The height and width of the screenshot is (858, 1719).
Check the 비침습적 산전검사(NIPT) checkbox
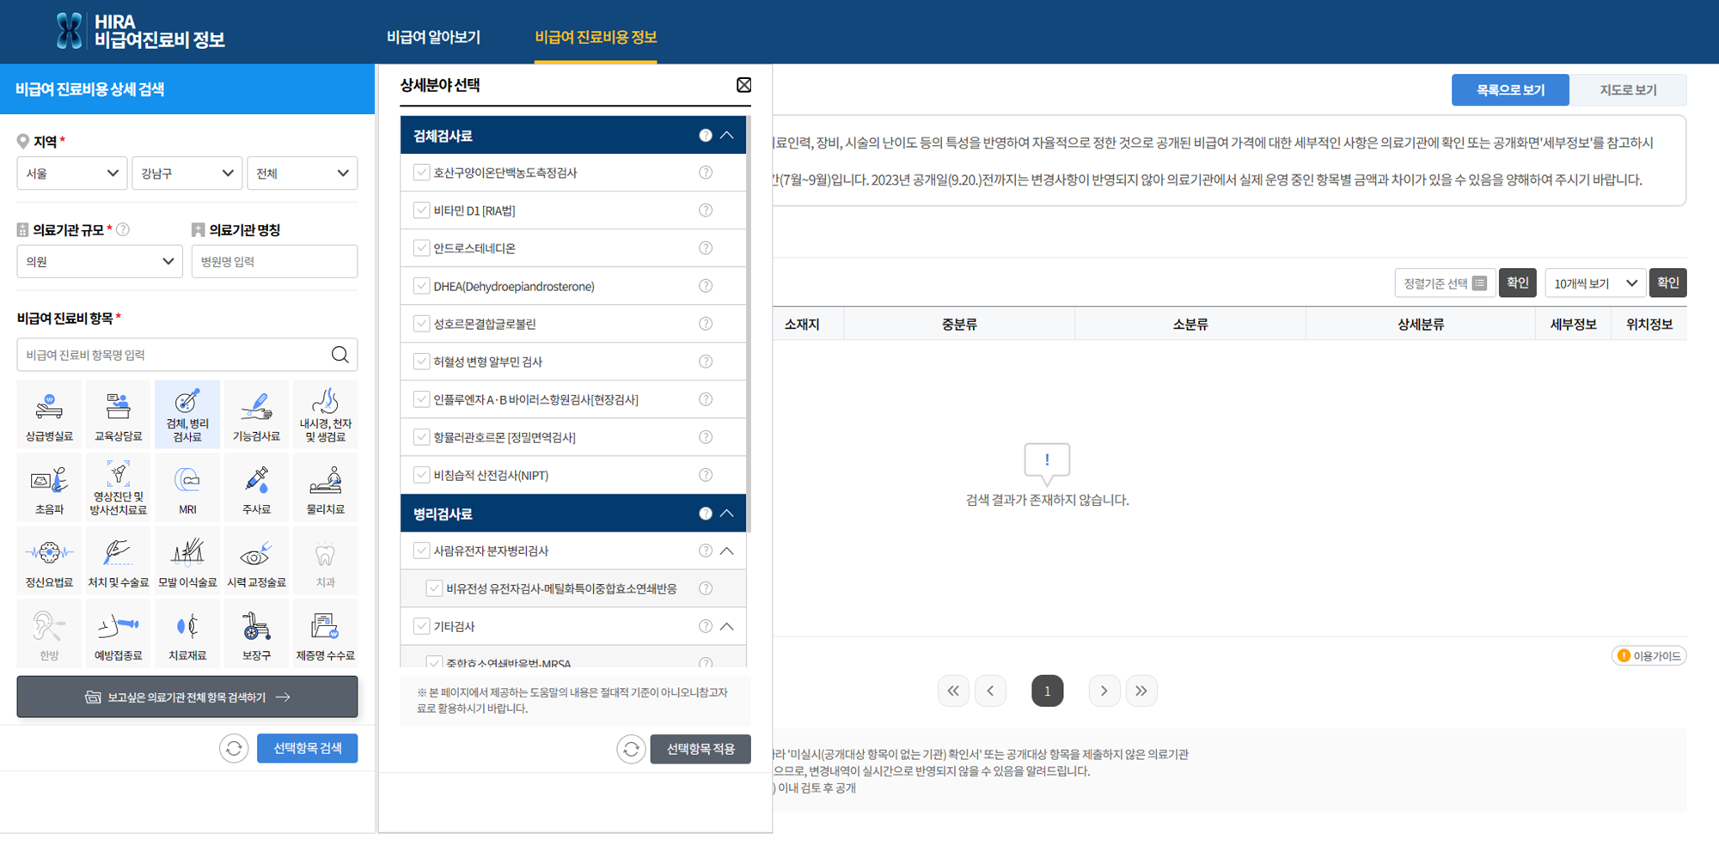tap(421, 474)
